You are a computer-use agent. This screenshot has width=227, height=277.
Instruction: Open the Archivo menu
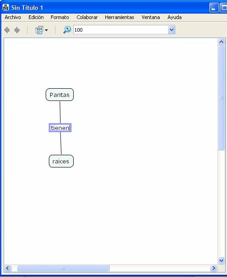(13, 17)
